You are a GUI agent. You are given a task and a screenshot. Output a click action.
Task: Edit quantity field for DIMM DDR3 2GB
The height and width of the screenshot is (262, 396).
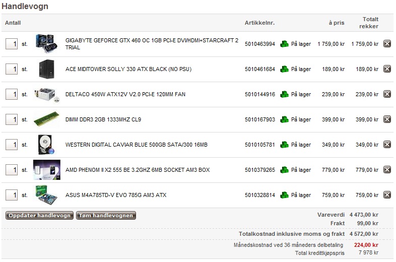[x=12, y=119]
